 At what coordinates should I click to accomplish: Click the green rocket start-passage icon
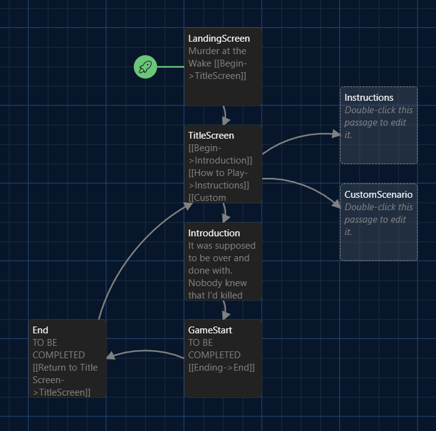[145, 67]
